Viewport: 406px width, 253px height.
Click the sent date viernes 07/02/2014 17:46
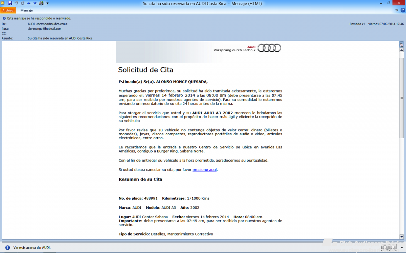pos(386,24)
